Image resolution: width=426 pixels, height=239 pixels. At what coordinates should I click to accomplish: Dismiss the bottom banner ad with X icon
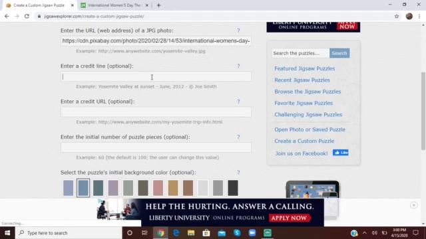[x=413, y=205]
